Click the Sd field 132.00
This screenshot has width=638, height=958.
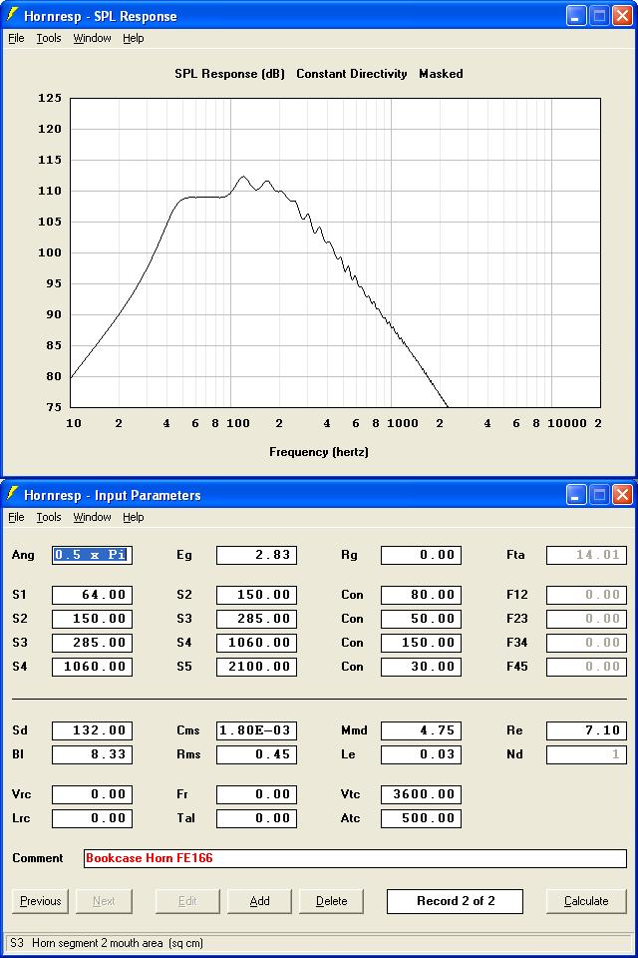pos(92,730)
